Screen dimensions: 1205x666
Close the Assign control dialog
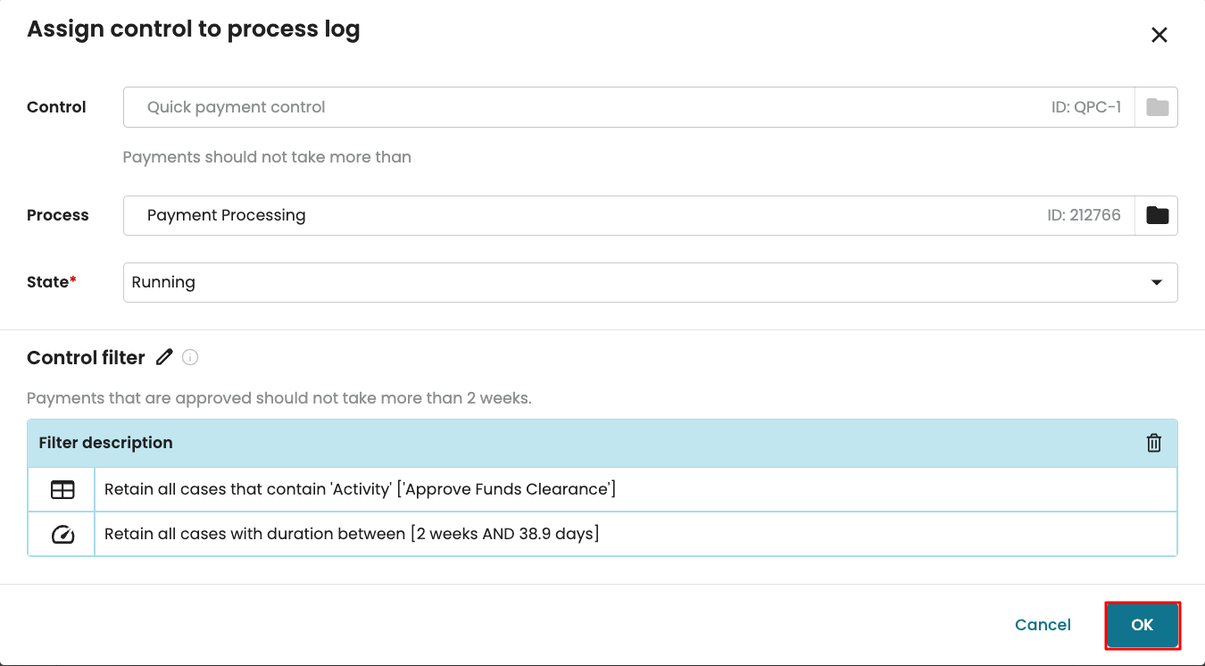[1159, 35]
